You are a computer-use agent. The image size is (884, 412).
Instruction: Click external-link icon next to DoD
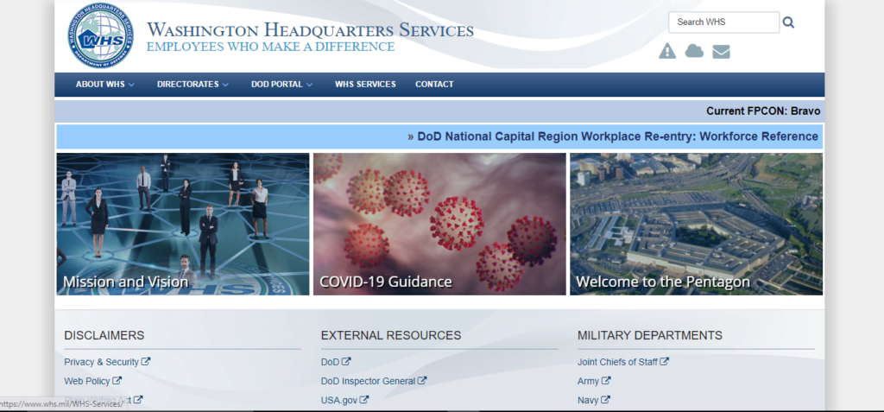pos(346,362)
